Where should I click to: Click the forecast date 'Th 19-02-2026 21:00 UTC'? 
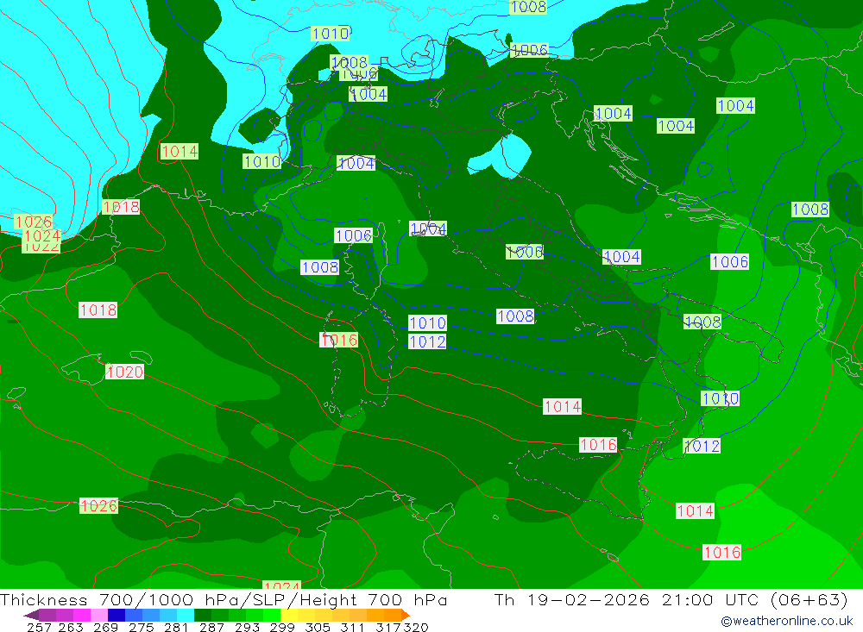pos(627,599)
